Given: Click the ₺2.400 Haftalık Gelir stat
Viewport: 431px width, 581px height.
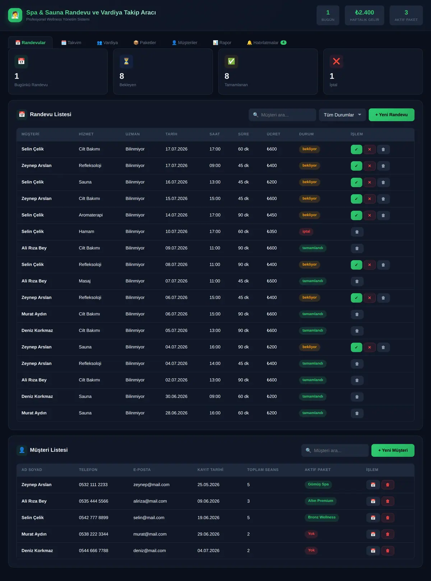Looking at the screenshot, I should click(365, 15).
